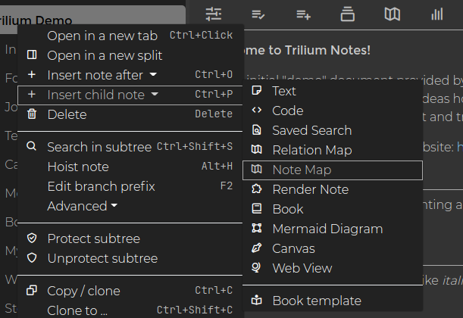Expand the Insert note after dropdown arrow
The image size is (463, 318).
(x=153, y=75)
